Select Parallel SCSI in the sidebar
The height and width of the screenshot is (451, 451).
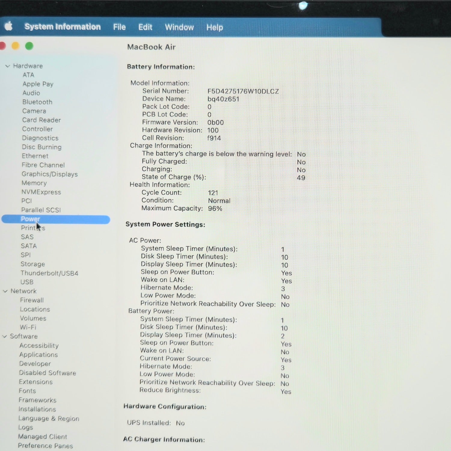[x=41, y=210]
